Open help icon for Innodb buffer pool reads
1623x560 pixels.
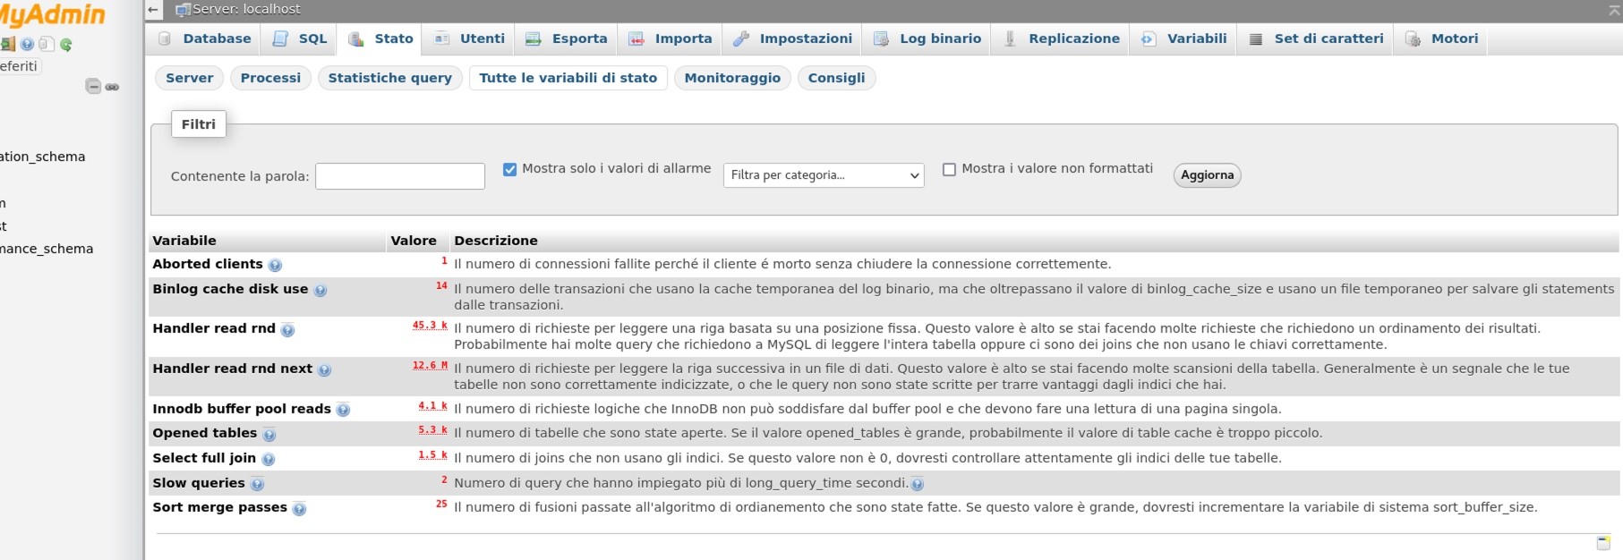point(343,411)
